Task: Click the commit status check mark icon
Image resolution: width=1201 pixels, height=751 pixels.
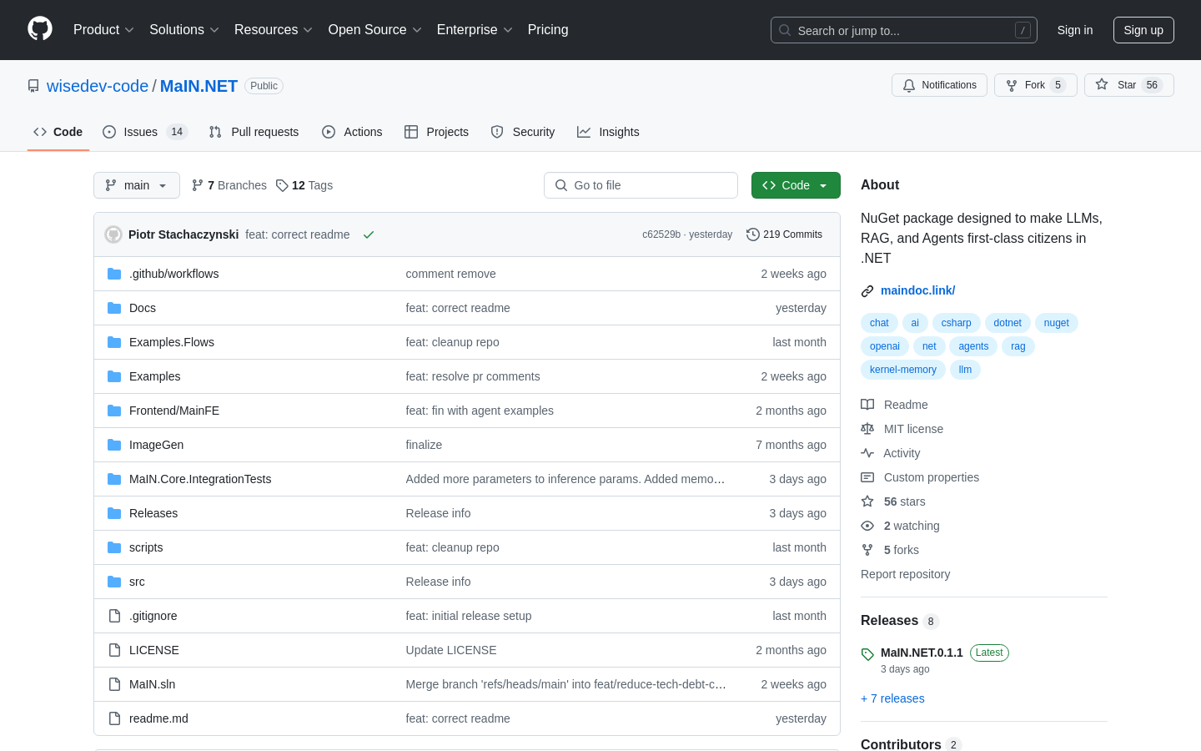Action: [369, 234]
